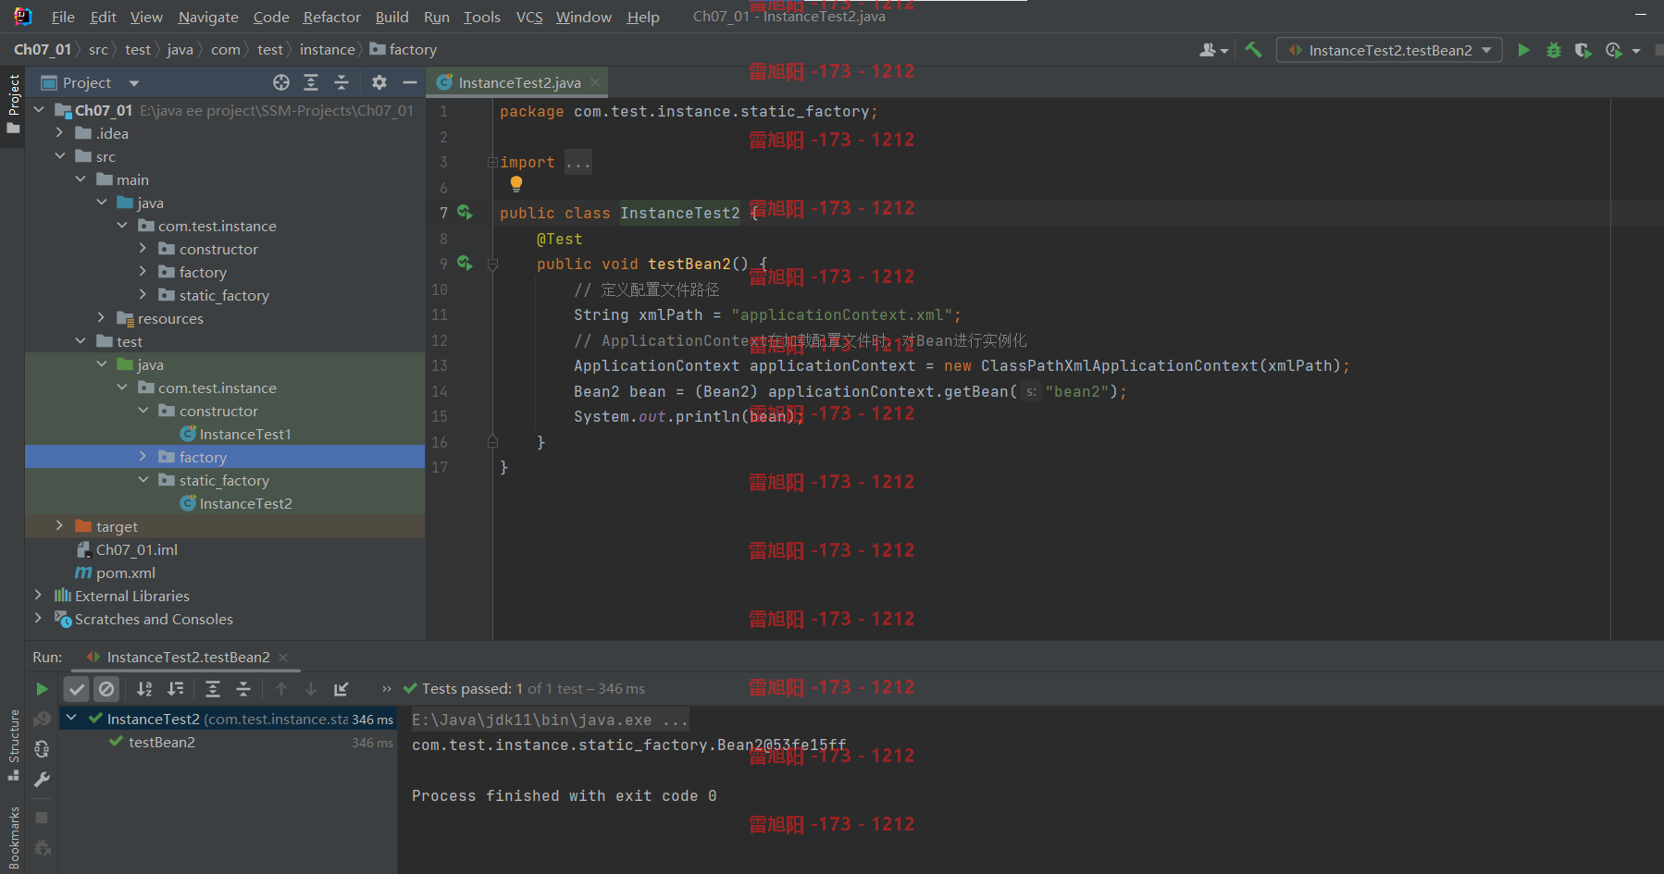Viewport: 1664px width, 874px height.
Task: Expand all test results in Run panel
Action: tap(213, 689)
